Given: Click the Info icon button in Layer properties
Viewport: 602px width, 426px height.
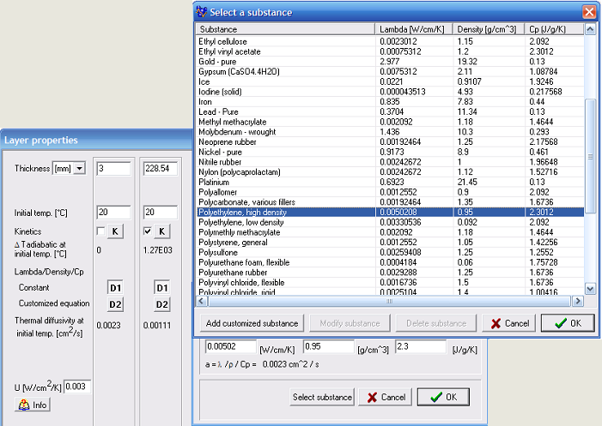Looking at the screenshot, I should (x=33, y=405).
